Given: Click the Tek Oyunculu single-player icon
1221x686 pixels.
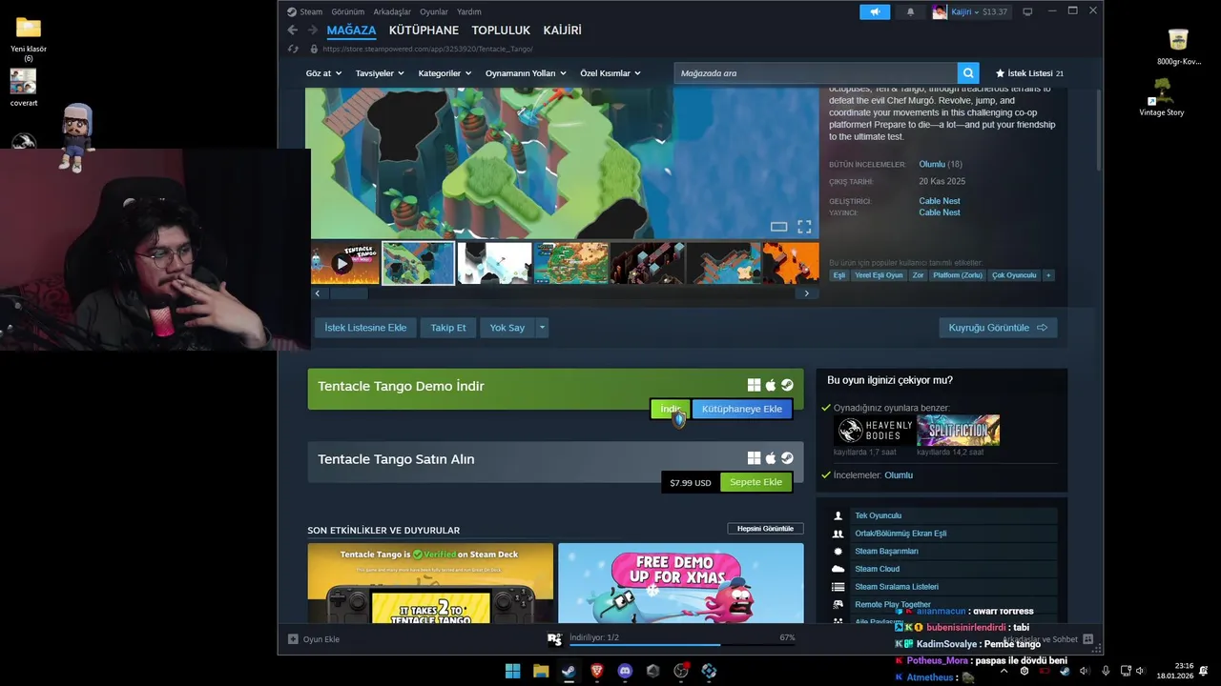Looking at the screenshot, I should point(838,515).
